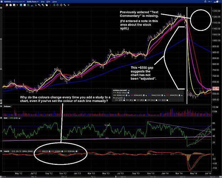Click the round white time toolbar icon
This screenshot has width=222, height=178.
pos(11,5)
